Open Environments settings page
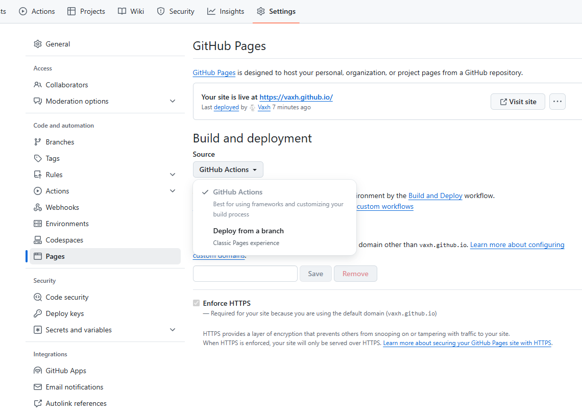Screen dimensions: 582x415 105,224
